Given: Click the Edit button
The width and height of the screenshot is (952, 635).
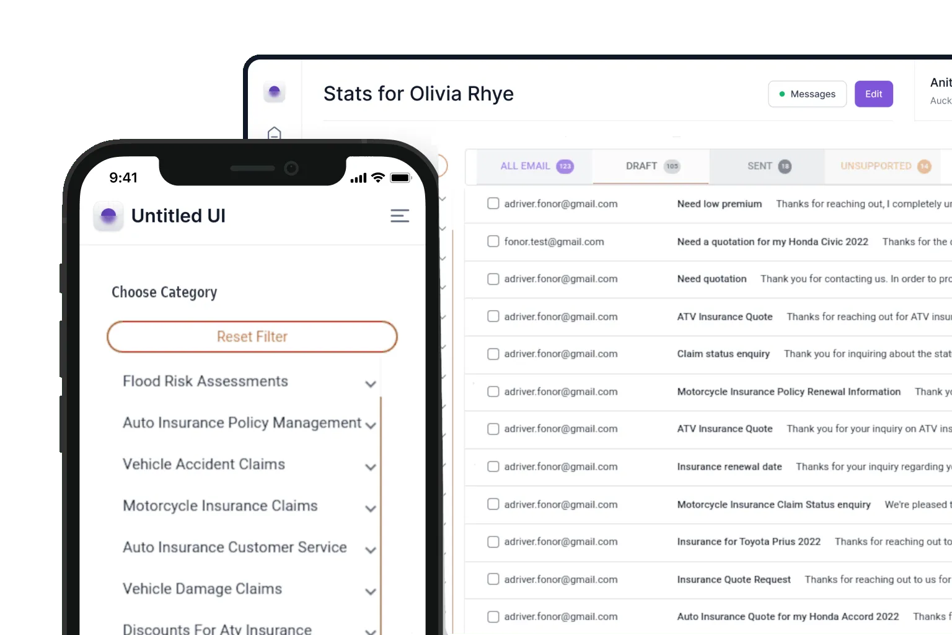Looking at the screenshot, I should tap(873, 94).
